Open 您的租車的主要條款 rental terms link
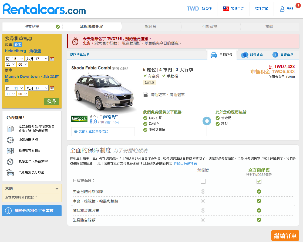 click(x=93, y=132)
